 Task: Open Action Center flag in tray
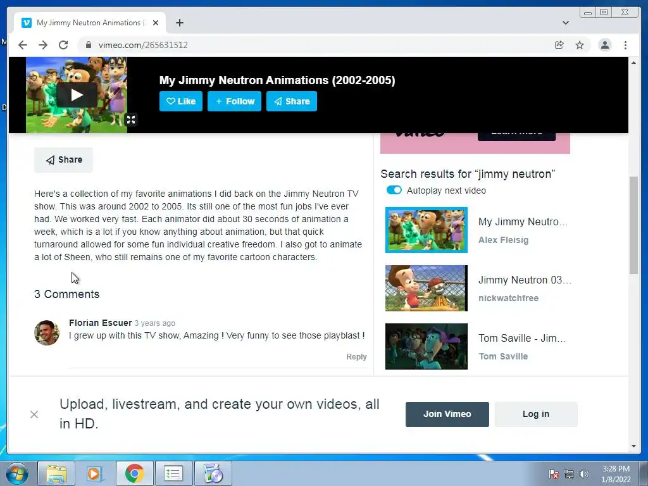(x=553, y=473)
